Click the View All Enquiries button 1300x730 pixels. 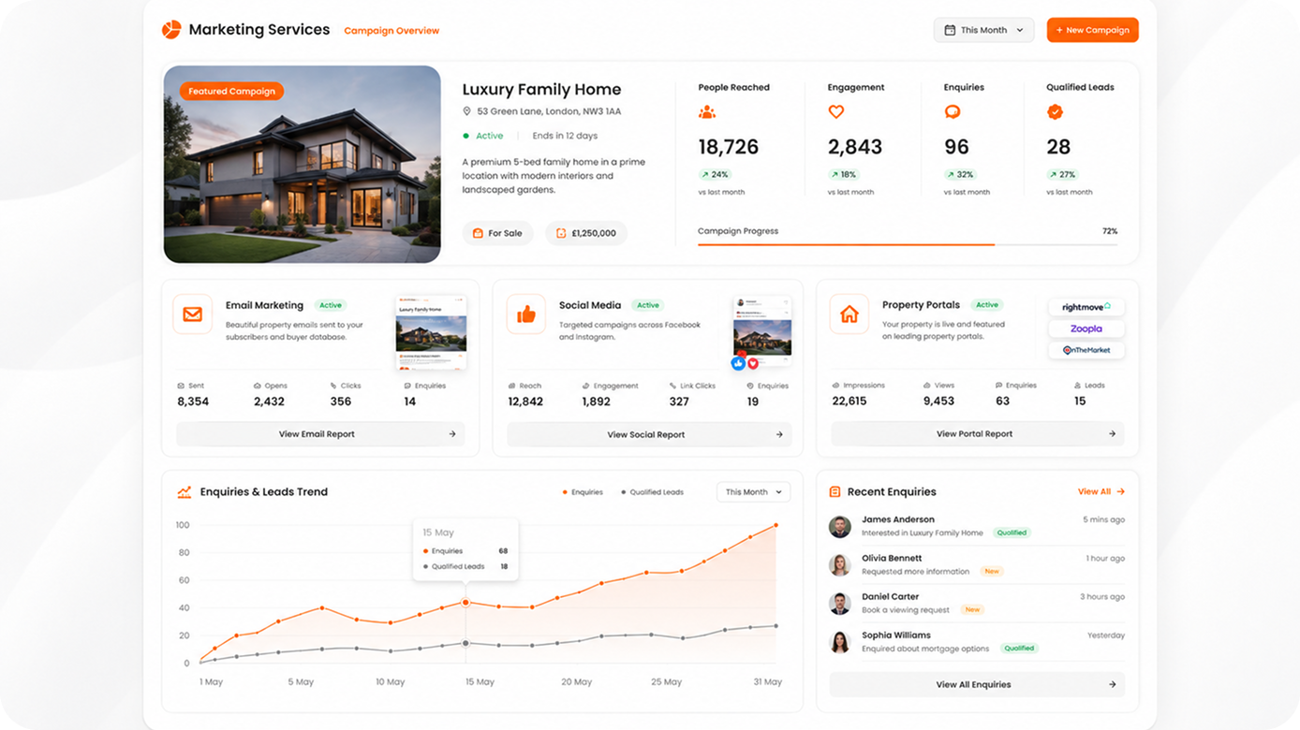coord(977,684)
